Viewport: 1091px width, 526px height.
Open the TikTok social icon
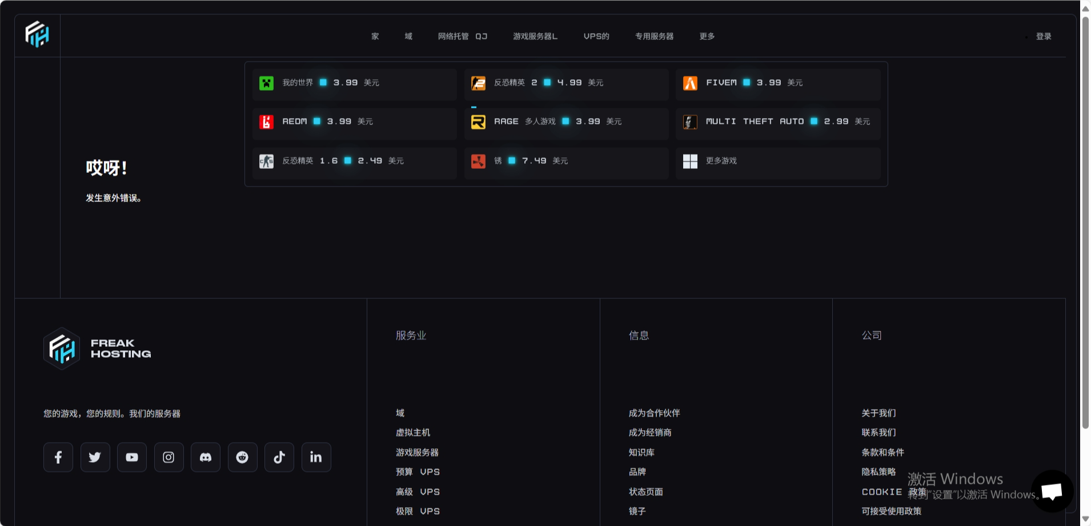279,457
